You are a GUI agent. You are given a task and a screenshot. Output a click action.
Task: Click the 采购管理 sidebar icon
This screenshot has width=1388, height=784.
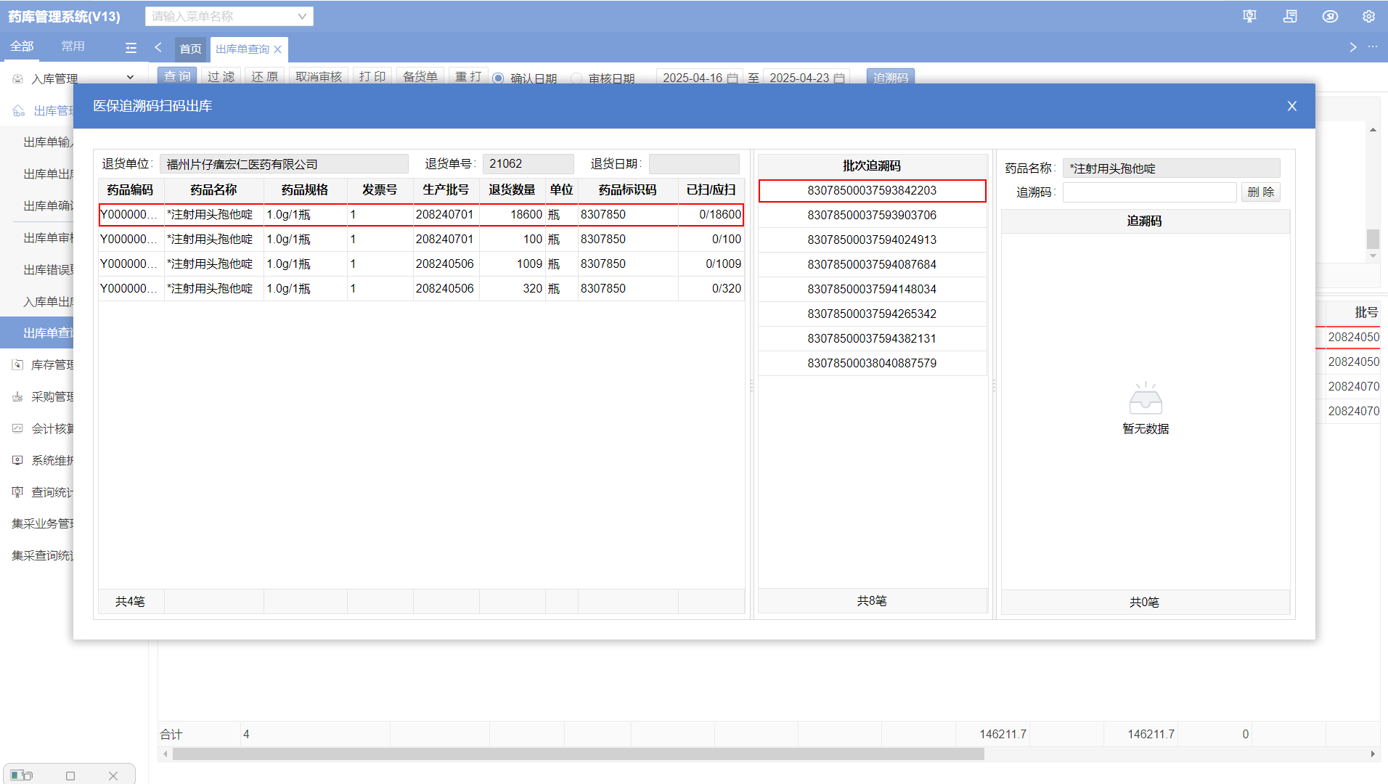click(x=17, y=396)
